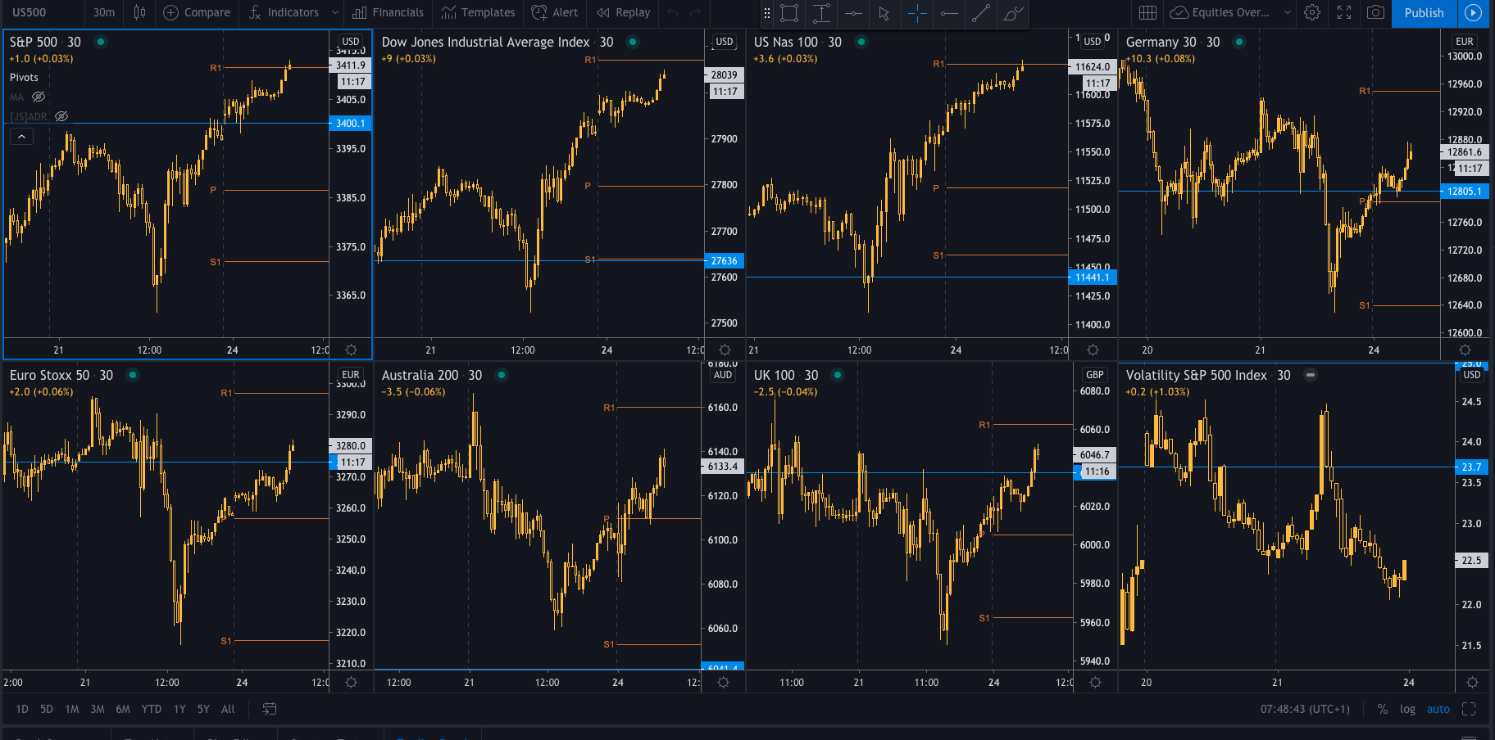Open the Templates menu
1495x740 pixels.
point(478,12)
